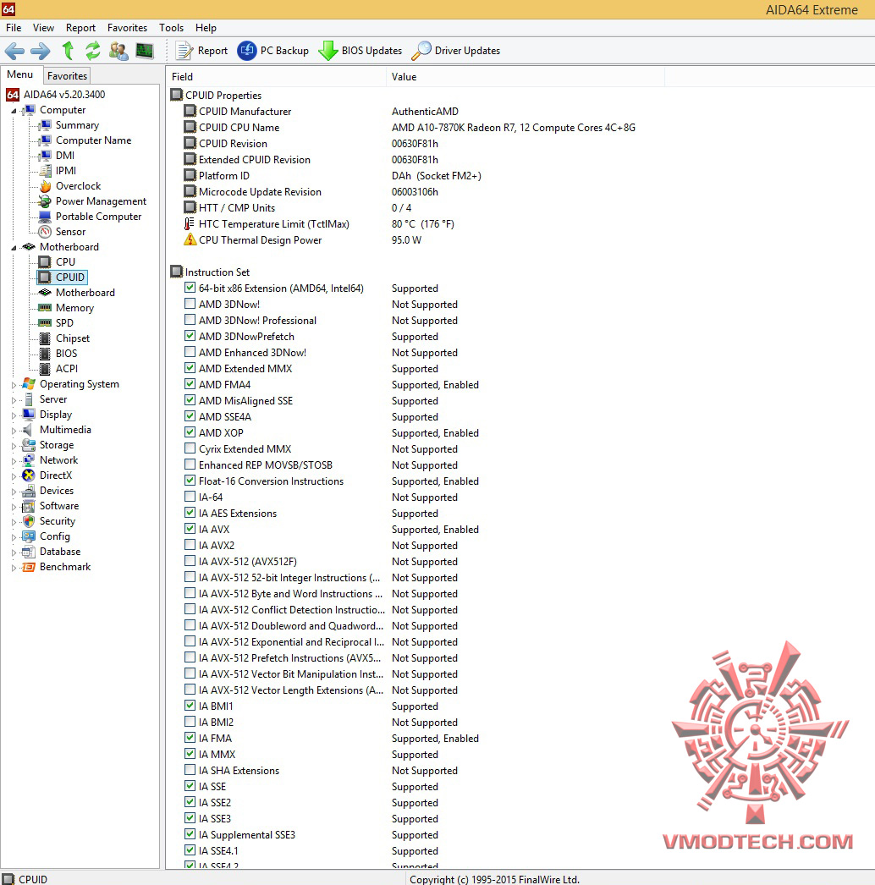Open the View menu
This screenshot has height=885, width=875.
pos(43,28)
